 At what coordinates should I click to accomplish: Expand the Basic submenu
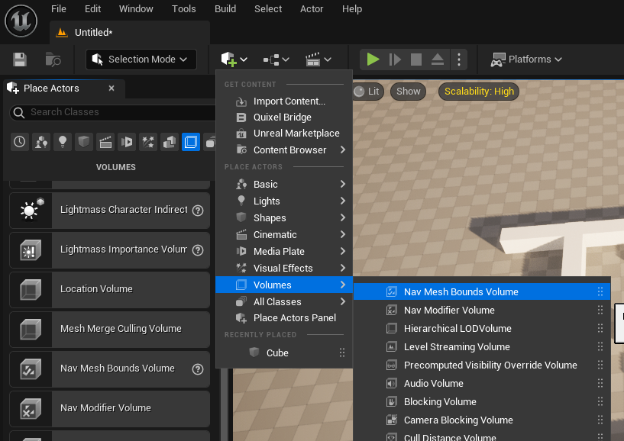click(x=284, y=184)
